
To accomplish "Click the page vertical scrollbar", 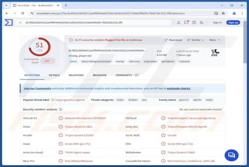I will coord(245,43).
